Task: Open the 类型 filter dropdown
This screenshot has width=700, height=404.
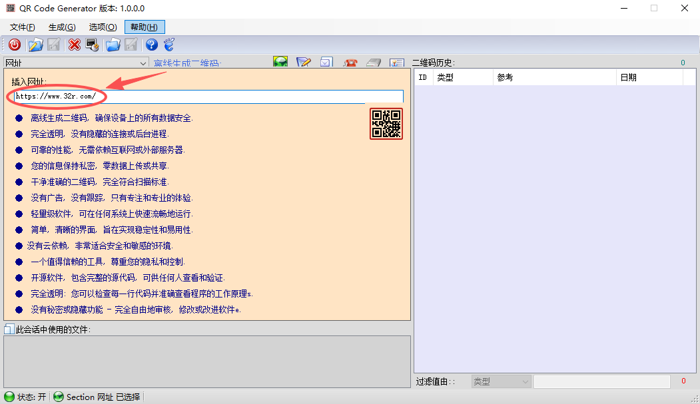Action: (501, 381)
